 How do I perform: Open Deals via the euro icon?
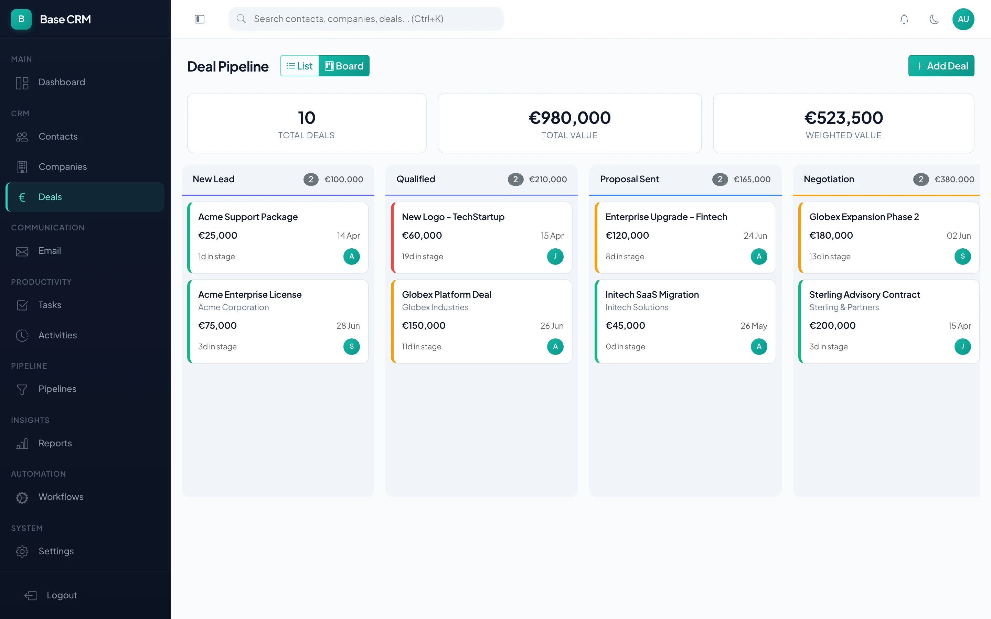22,197
